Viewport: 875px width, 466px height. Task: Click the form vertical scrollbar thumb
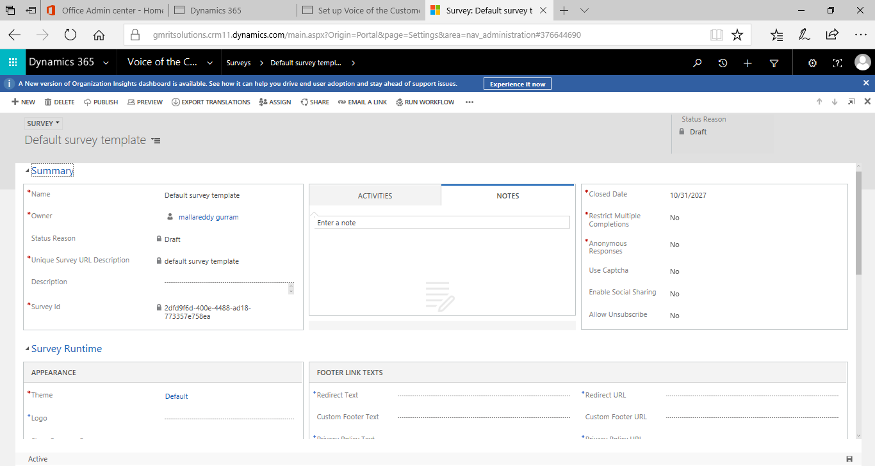pyautogui.click(x=859, y=223)
